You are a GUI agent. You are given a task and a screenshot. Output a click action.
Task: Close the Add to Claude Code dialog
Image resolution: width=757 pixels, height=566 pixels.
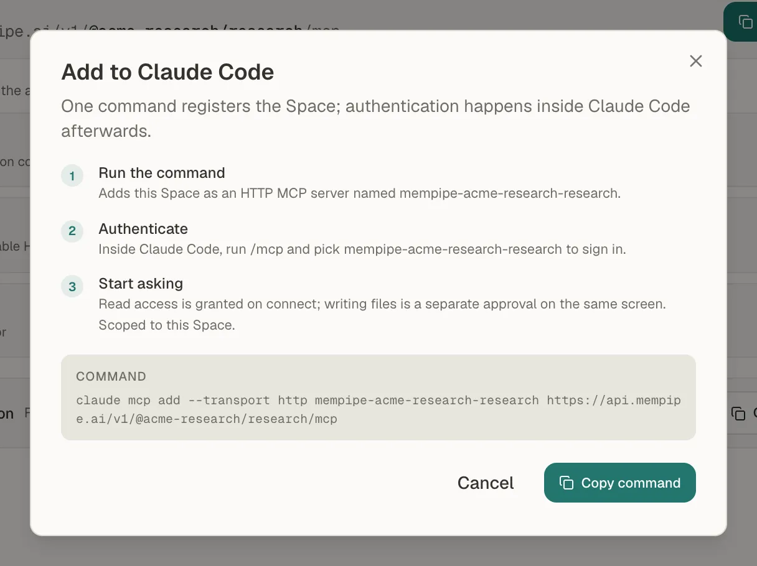(x=695, y=61)
